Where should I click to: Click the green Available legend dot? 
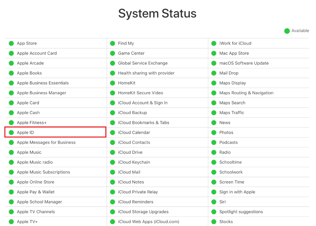287,31
